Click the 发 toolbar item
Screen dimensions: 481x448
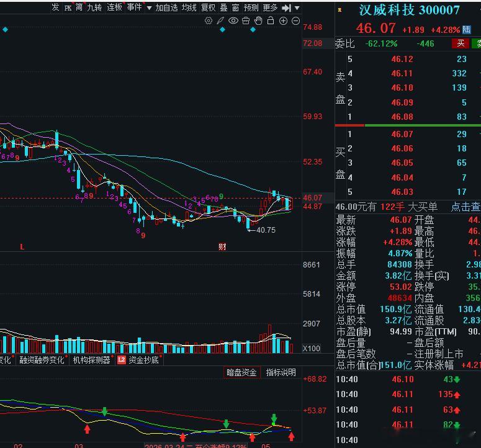55,7
